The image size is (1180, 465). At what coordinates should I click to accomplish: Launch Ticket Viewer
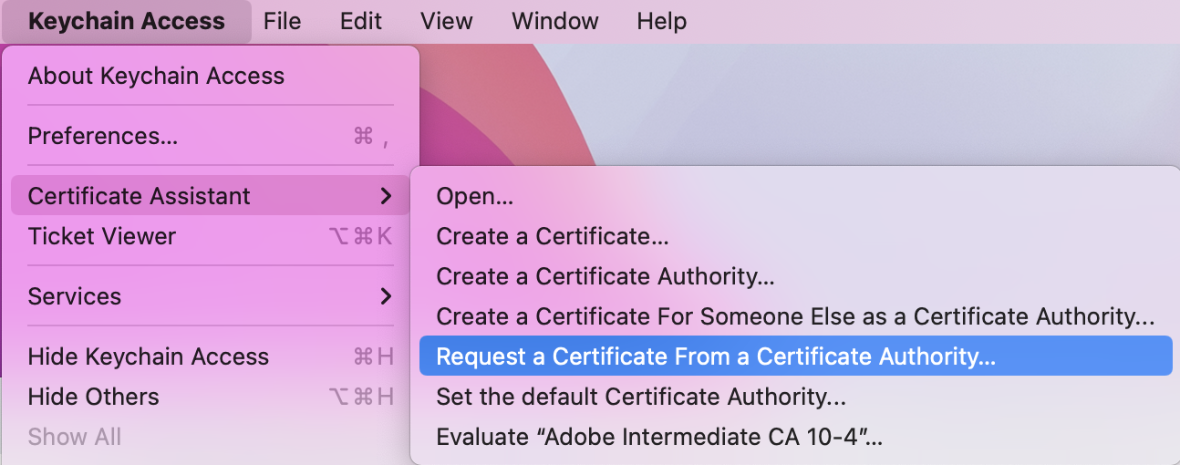210,236
